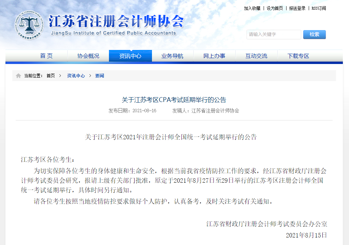Navigate to 网上办事 section

pos(214,56)
